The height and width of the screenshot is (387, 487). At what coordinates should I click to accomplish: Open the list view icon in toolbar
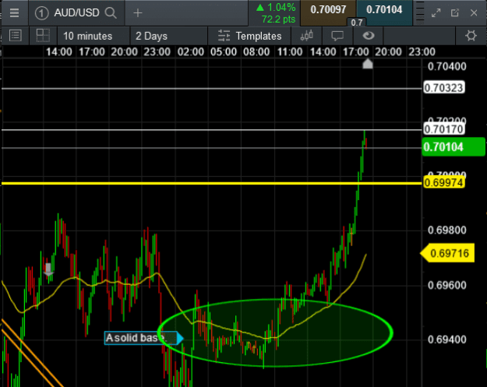[x=16, y=36]
